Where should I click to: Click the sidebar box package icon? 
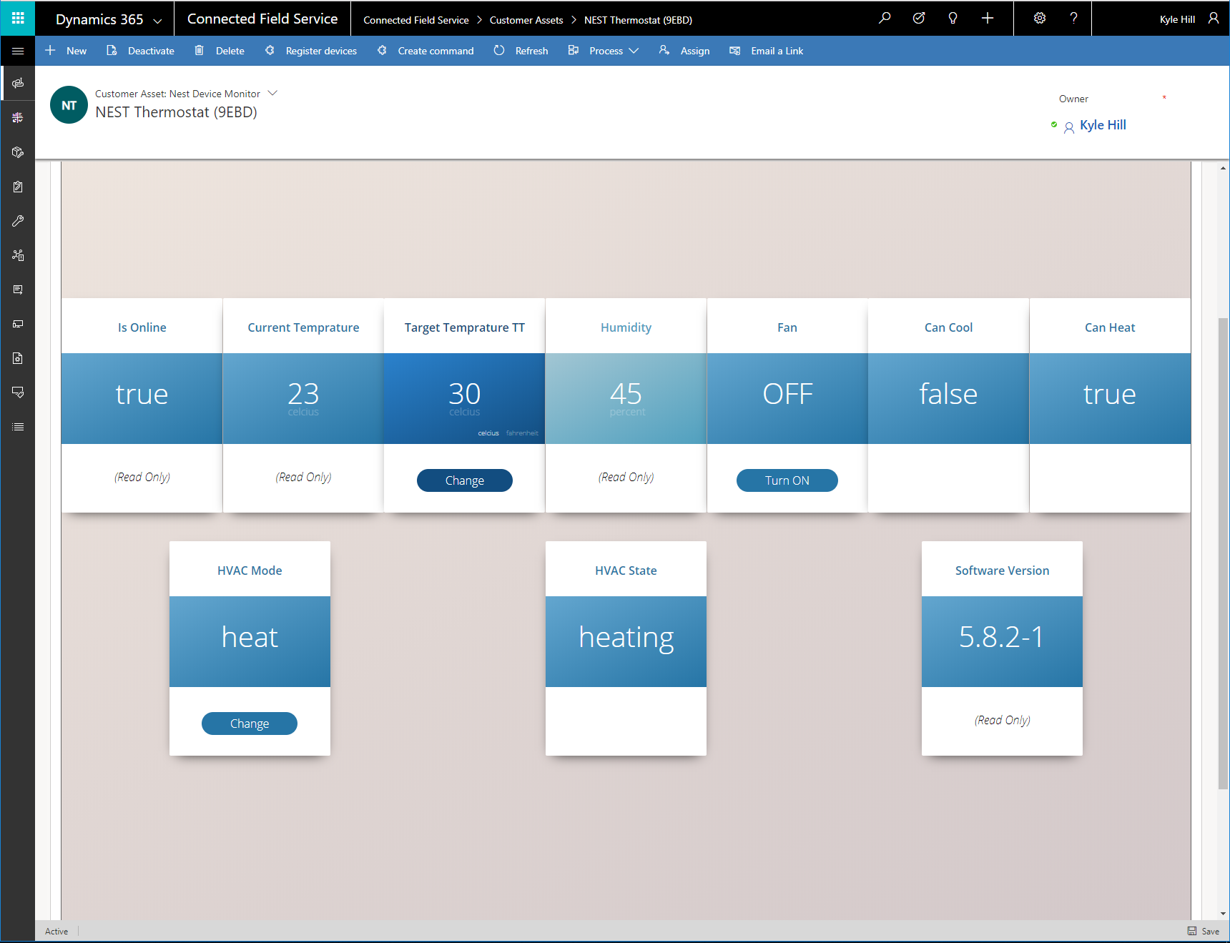(18, 152)
